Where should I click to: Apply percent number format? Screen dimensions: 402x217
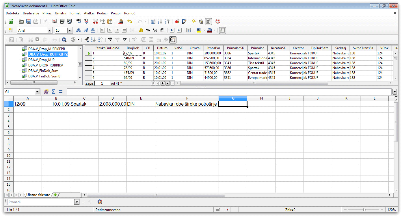click(x=148, y=30)
